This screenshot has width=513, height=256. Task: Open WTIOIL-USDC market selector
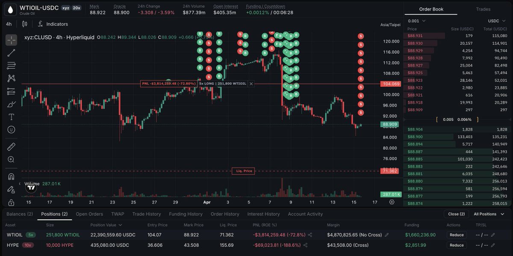click(x=39, y=8)
